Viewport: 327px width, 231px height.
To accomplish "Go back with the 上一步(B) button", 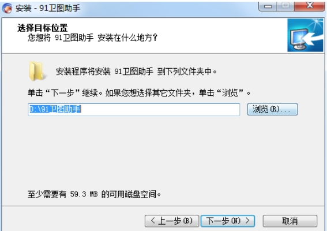I will coord(172,221).
